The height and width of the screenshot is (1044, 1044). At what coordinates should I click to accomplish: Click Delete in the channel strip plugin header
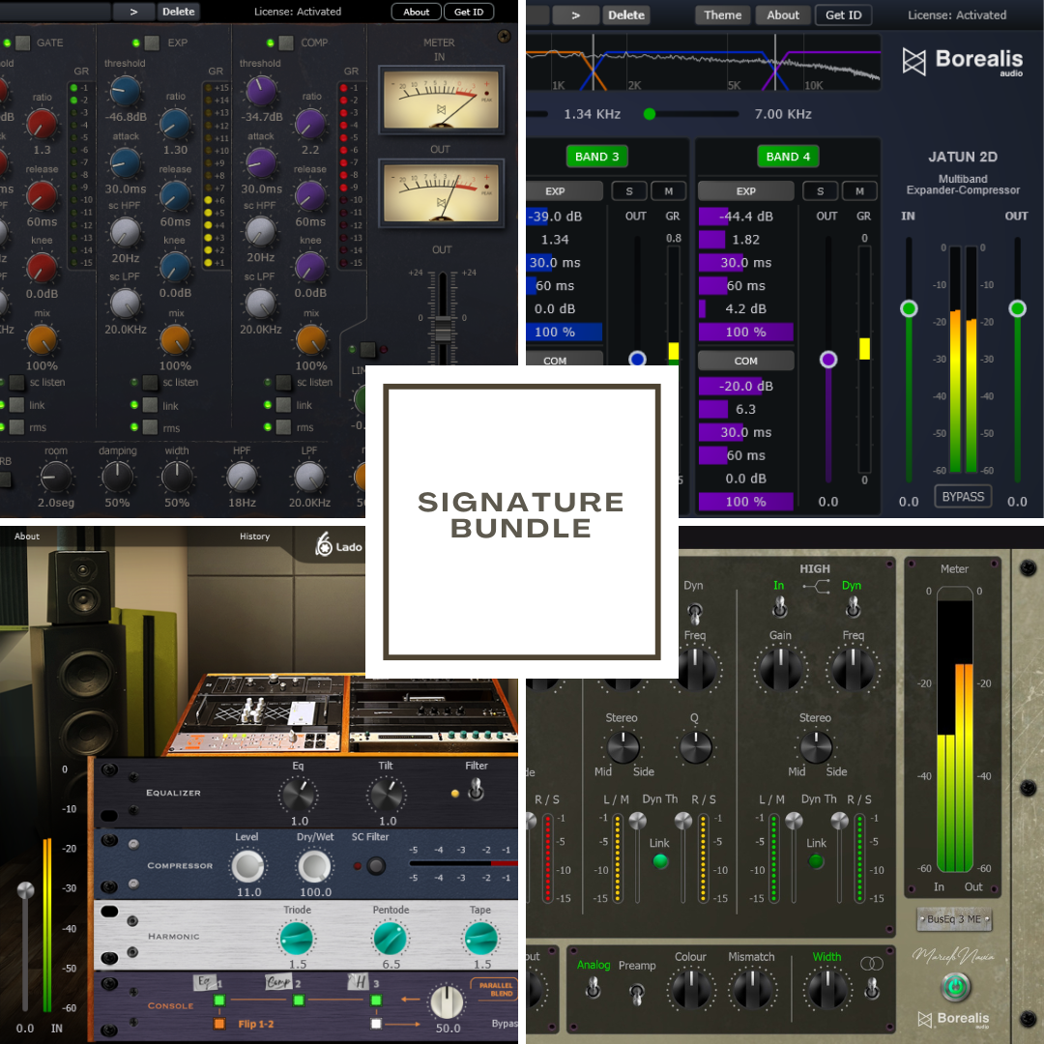(179, 12)
